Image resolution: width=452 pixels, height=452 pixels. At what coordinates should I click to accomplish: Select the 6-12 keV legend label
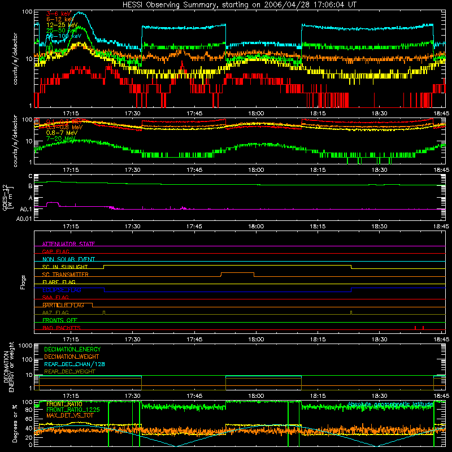coord(60,19)
